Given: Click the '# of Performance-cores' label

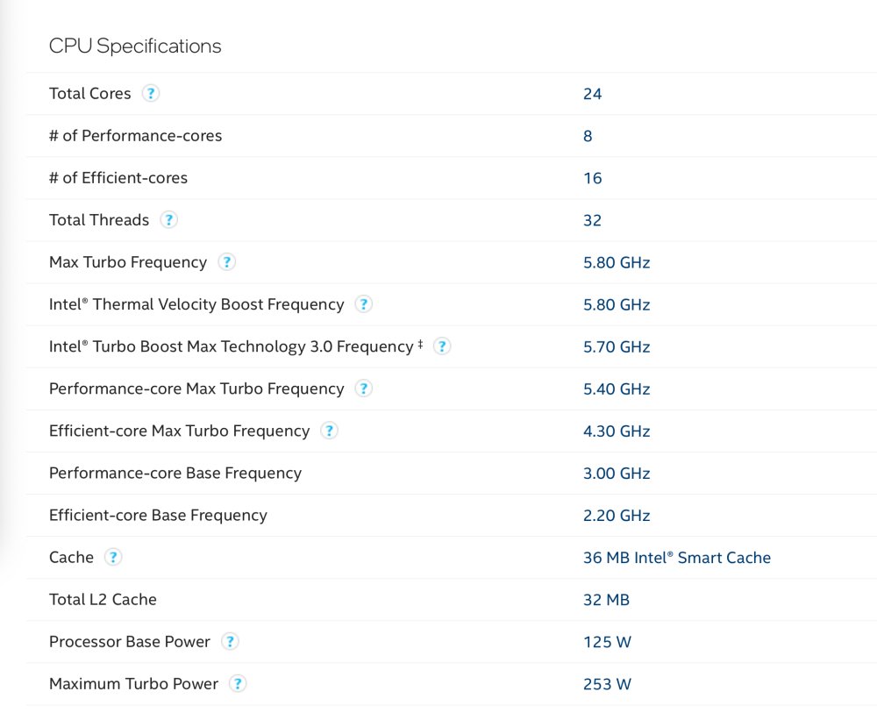Looking at the screenshot, I should pos(135,135).
